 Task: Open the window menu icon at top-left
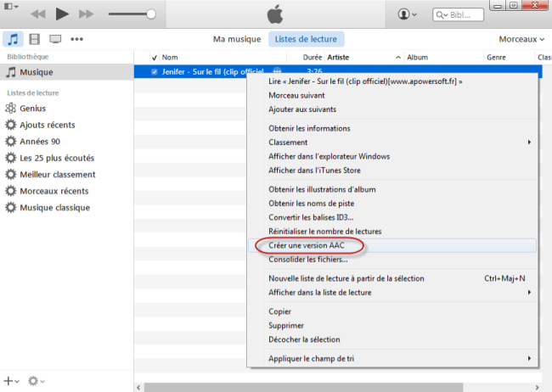coord(10,6)
